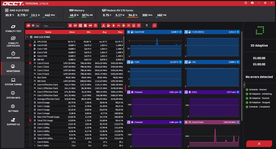This screenshot has height=149, width=276.
Task: Toggle the GPU sensors filter icon
Action: tap(75, 26)
